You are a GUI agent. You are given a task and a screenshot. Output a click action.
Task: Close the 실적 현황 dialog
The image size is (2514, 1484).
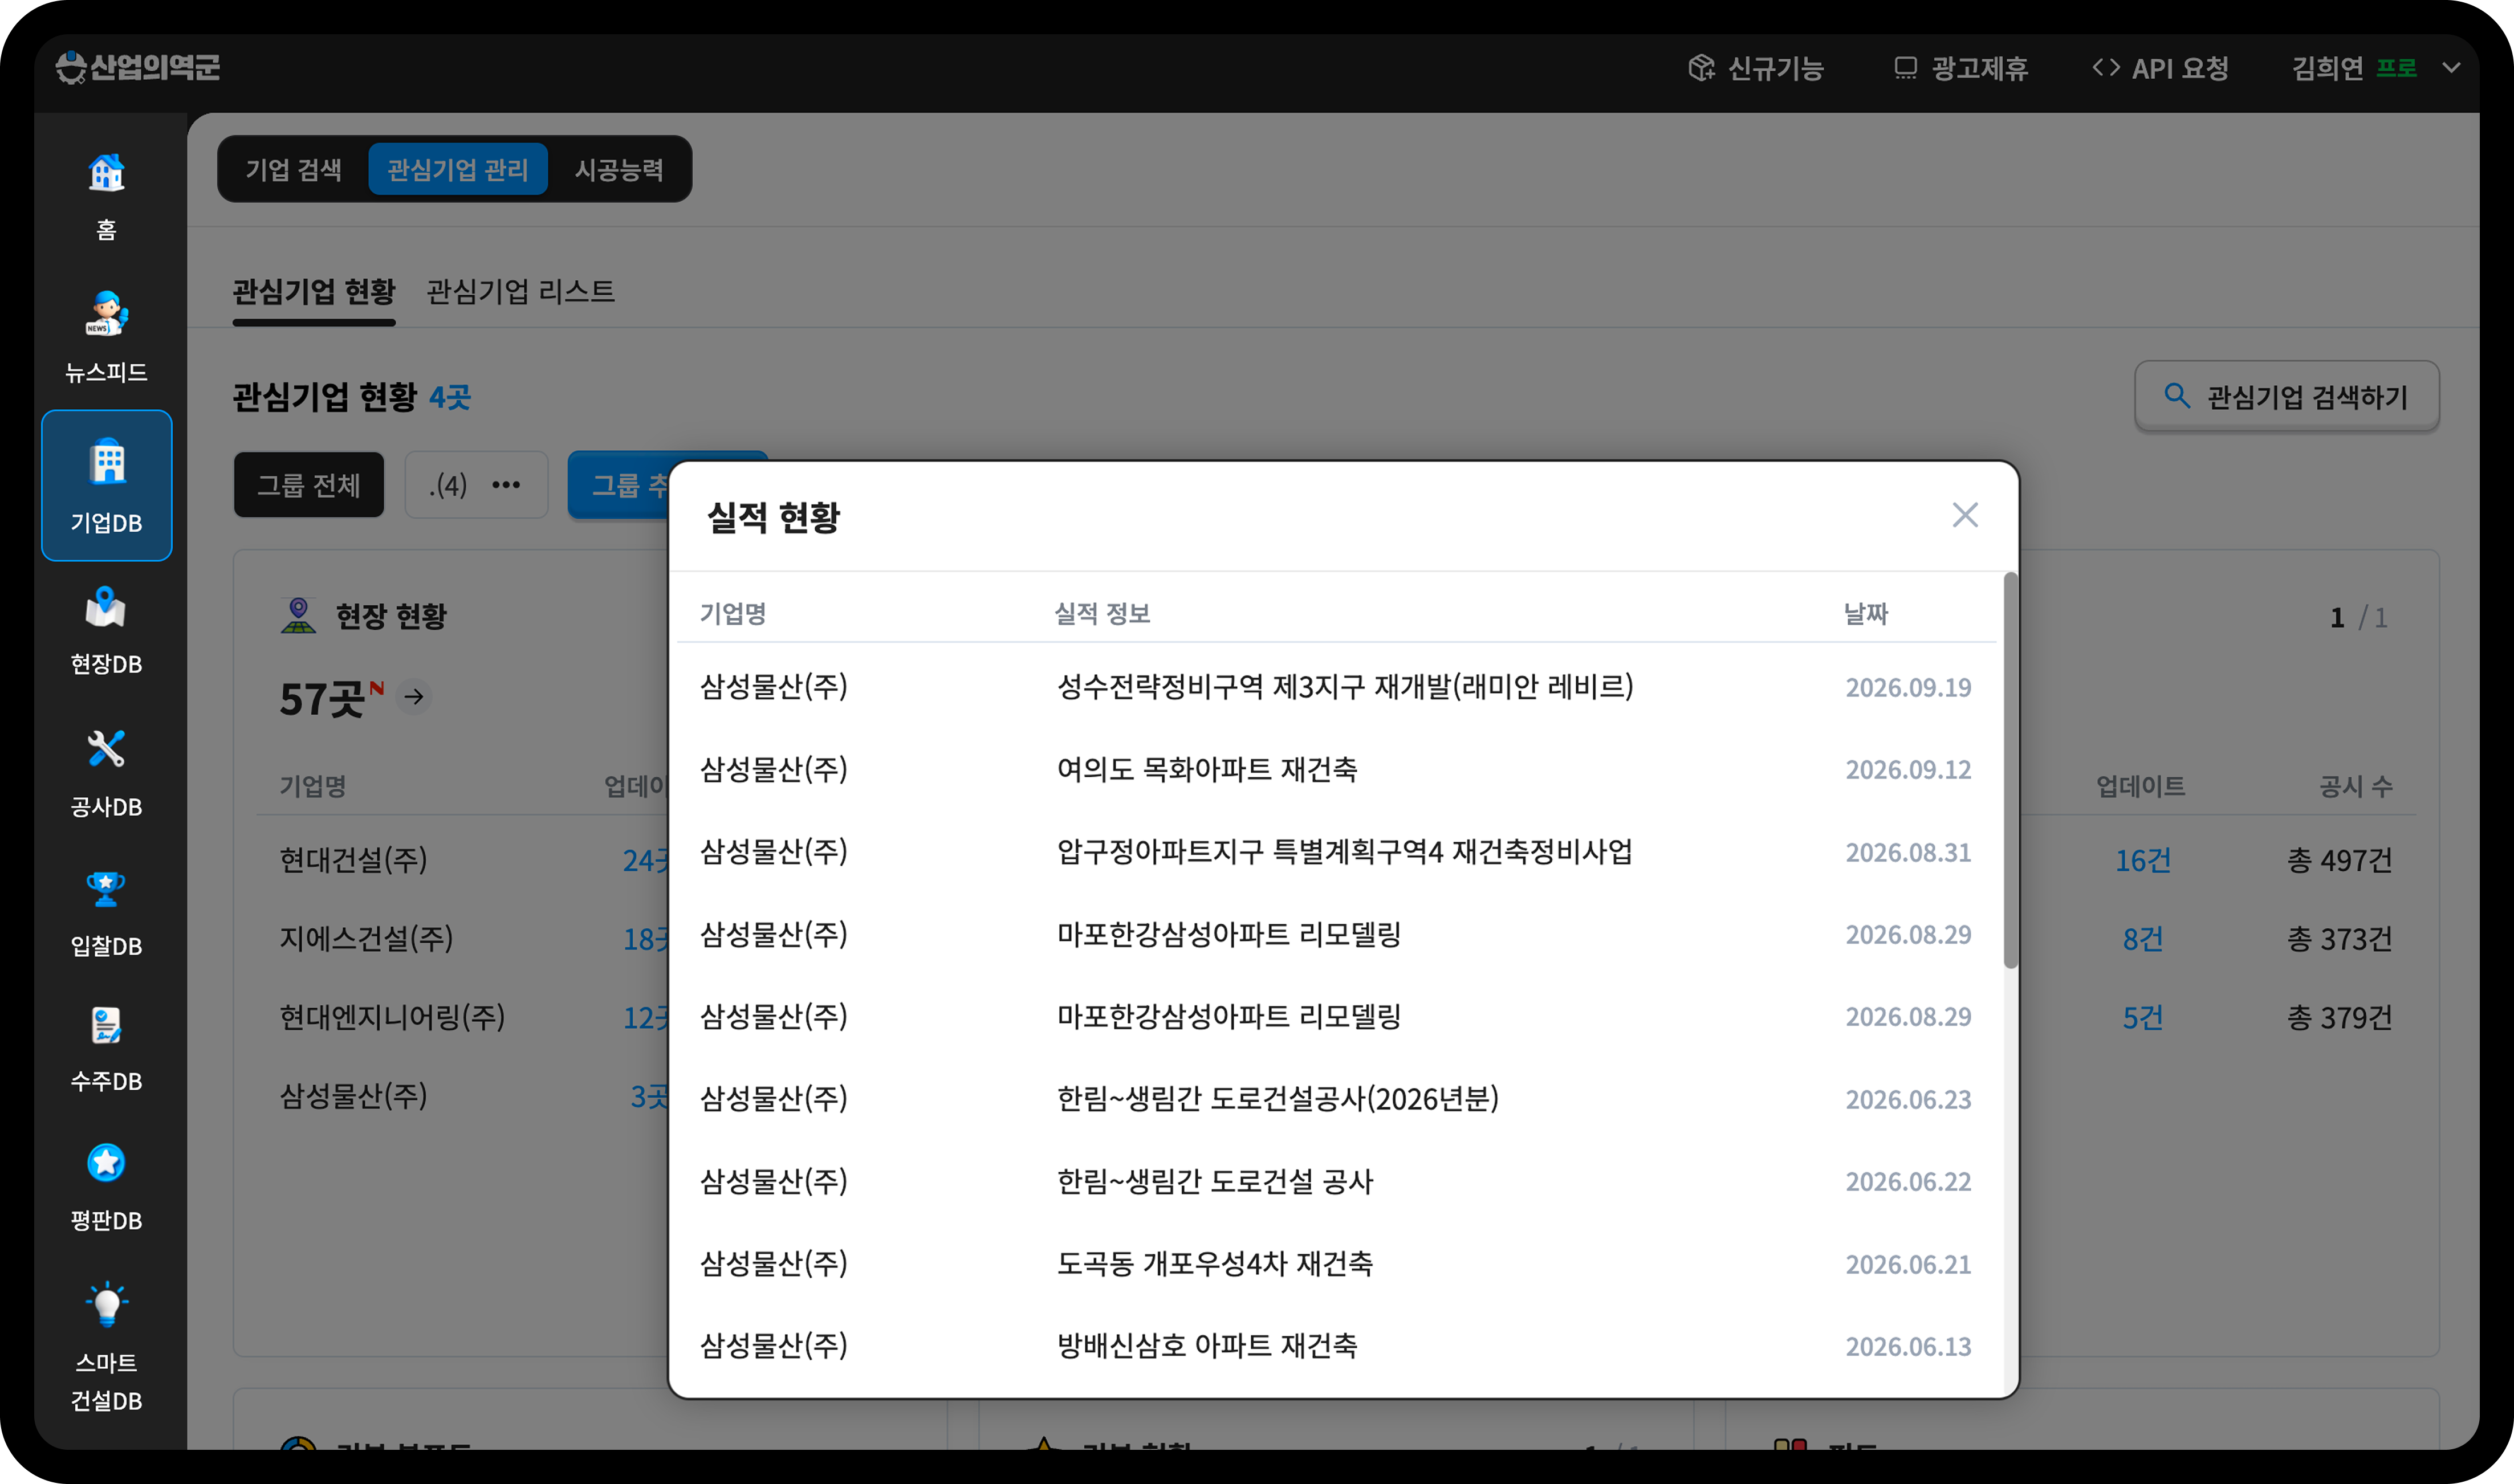click(1965, 515)
